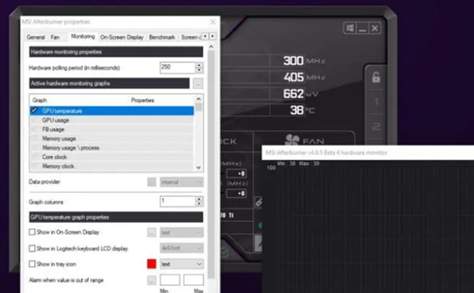Image resolution: width=474 pixels, height=293 pixels.
Task: Switch to the On-Screen Display tab
Action: coord(122,37)
